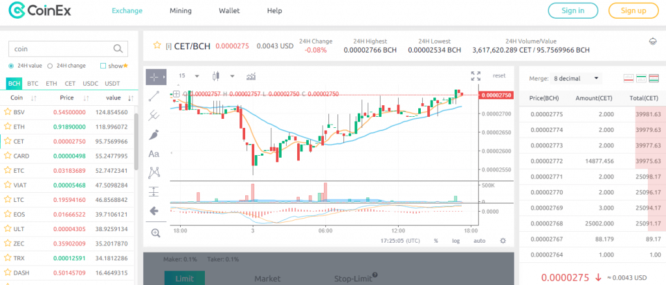Click the chart reset button
The height and width of the screenshot is (285, 666).
point(499,76)
